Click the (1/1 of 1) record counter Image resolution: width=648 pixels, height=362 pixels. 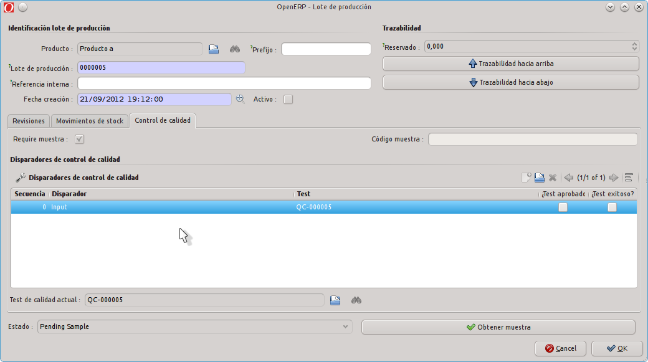click(591, 178)
